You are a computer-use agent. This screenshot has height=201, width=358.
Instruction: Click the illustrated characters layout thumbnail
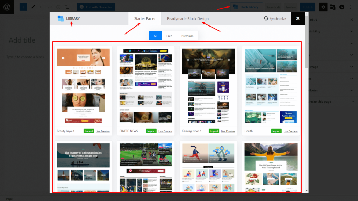(x=208, y=167)
